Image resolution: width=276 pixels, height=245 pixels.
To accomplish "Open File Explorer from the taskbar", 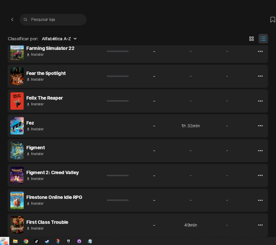I will 15,242.
